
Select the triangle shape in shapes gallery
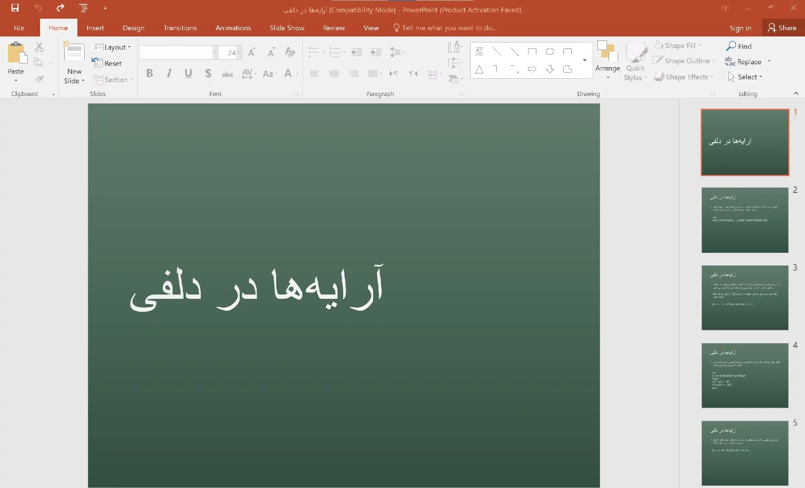pyautogui.click(x=479, y=69)
